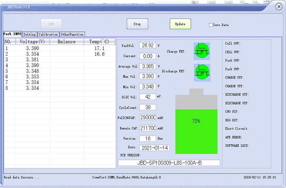Click the greyed COM button
Screen dimensions: 286x188
(x=51, y=24)
